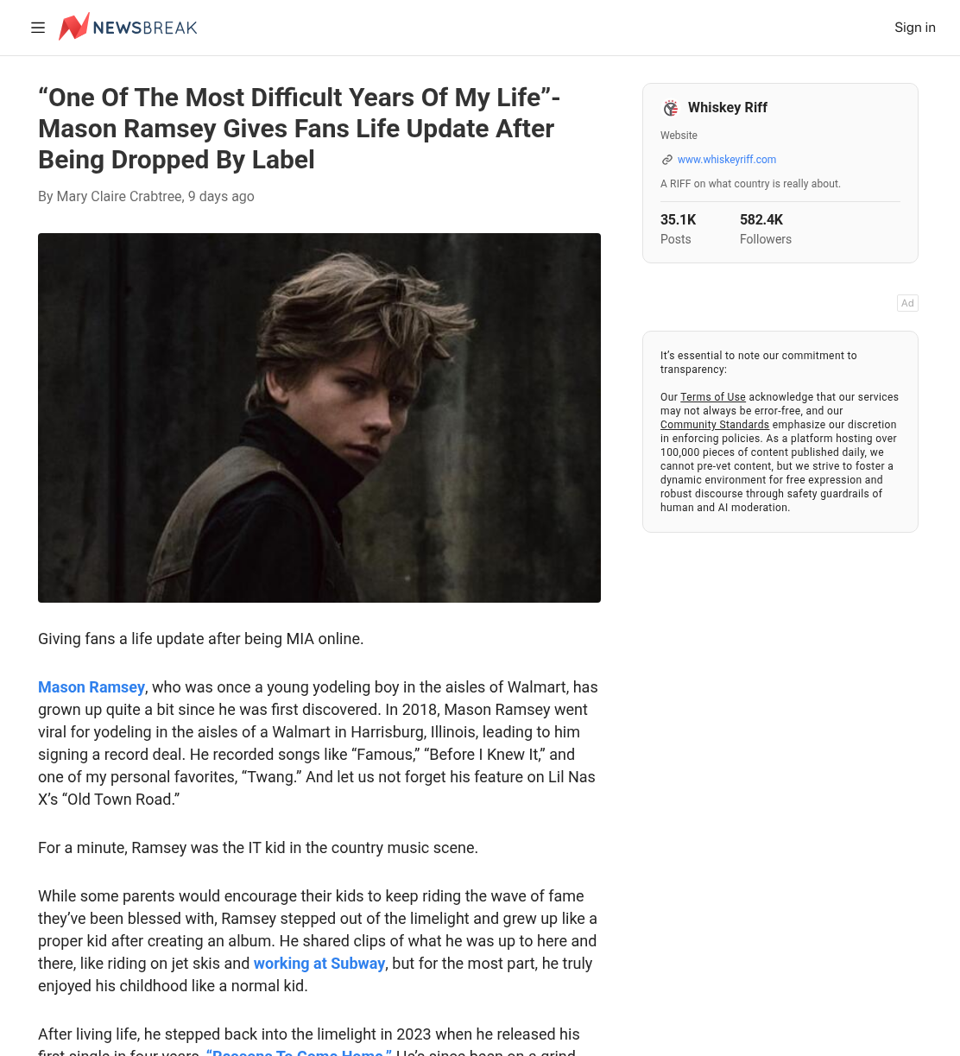Open the Reasons To Come Home link
The width and height of the screenshot is (960, 1056).
299,1052
